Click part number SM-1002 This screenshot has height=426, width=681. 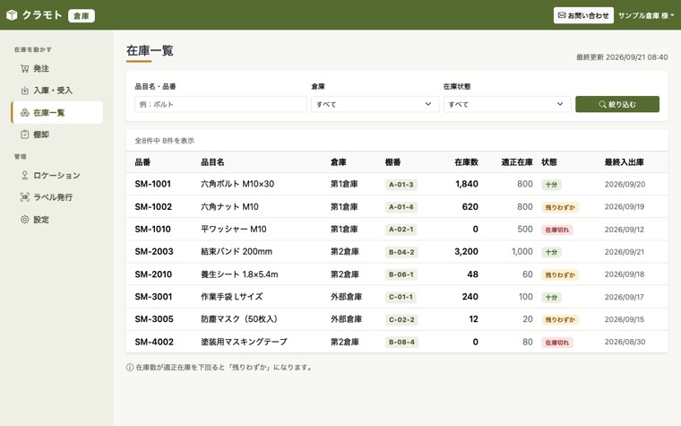click(x=153, y=206)
